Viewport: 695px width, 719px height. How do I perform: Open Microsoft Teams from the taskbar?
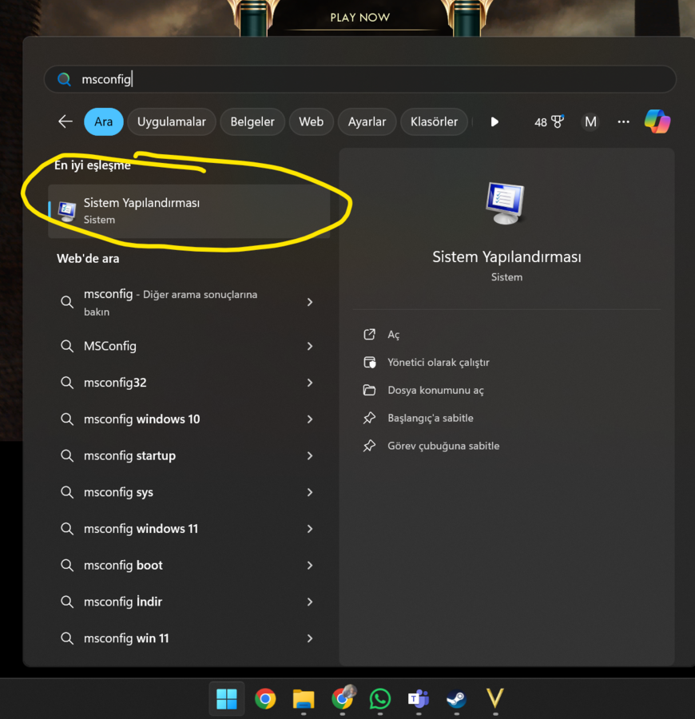click(418, 699)
